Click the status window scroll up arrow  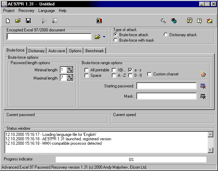[x=210, y=134]
